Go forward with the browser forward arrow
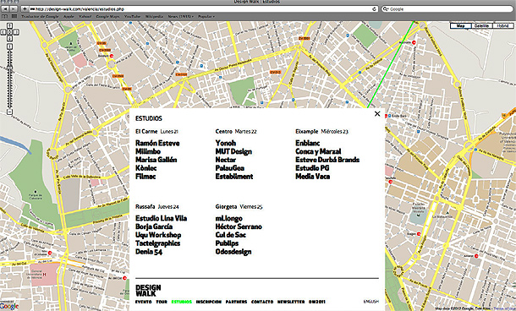This screenshot has width=516, height=311. tap(14, 9)
